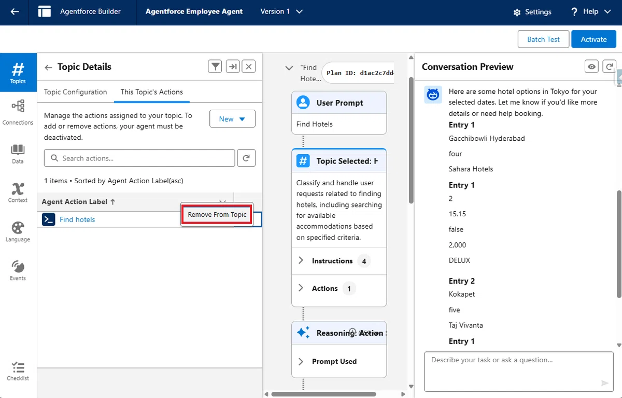Screen dimensions: 622x398
Task: Click the filter icon in Topic Details
Action: [x=215, y=66]
